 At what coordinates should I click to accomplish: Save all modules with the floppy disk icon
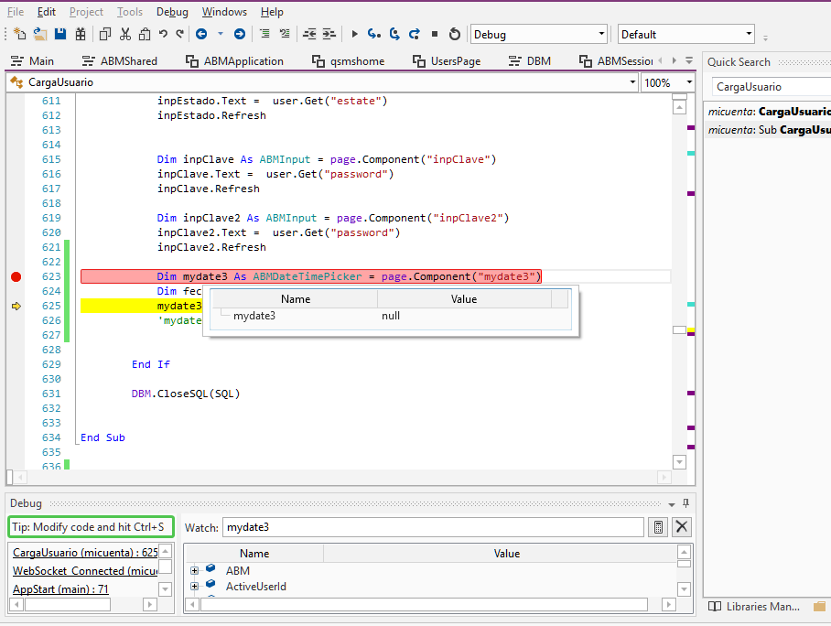pos(59,34)
